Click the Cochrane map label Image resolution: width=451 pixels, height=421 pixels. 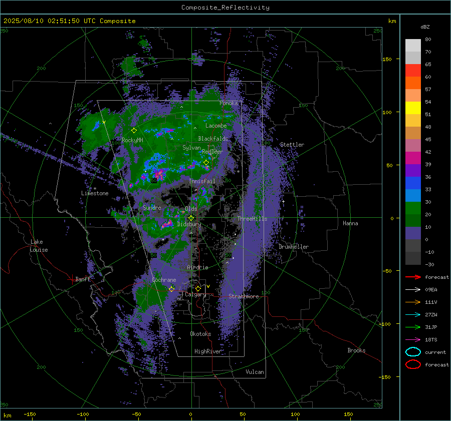point(164,280)
